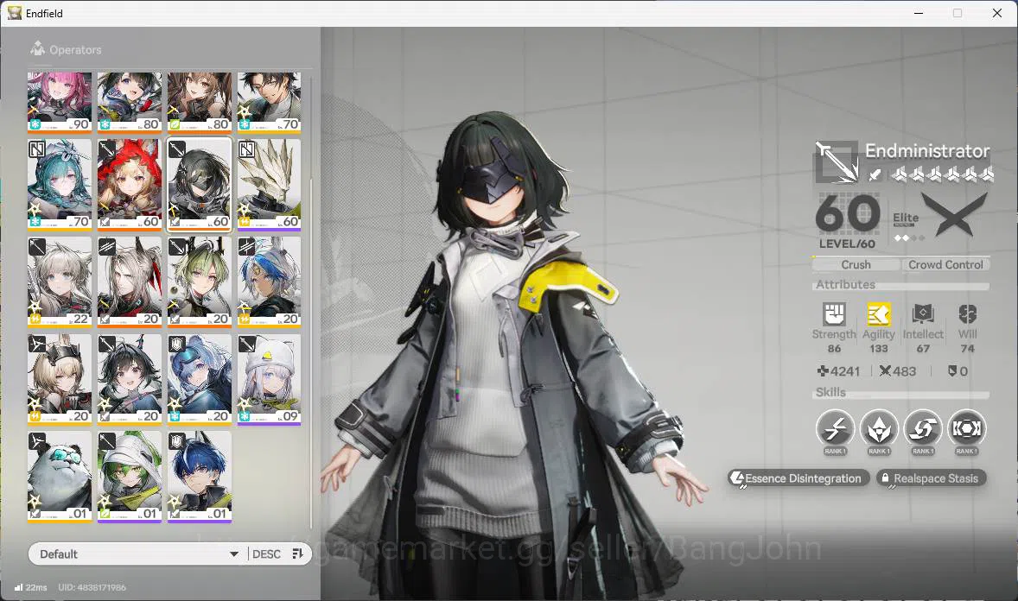Select the masked Endministrator level 60 portrait

200,185
